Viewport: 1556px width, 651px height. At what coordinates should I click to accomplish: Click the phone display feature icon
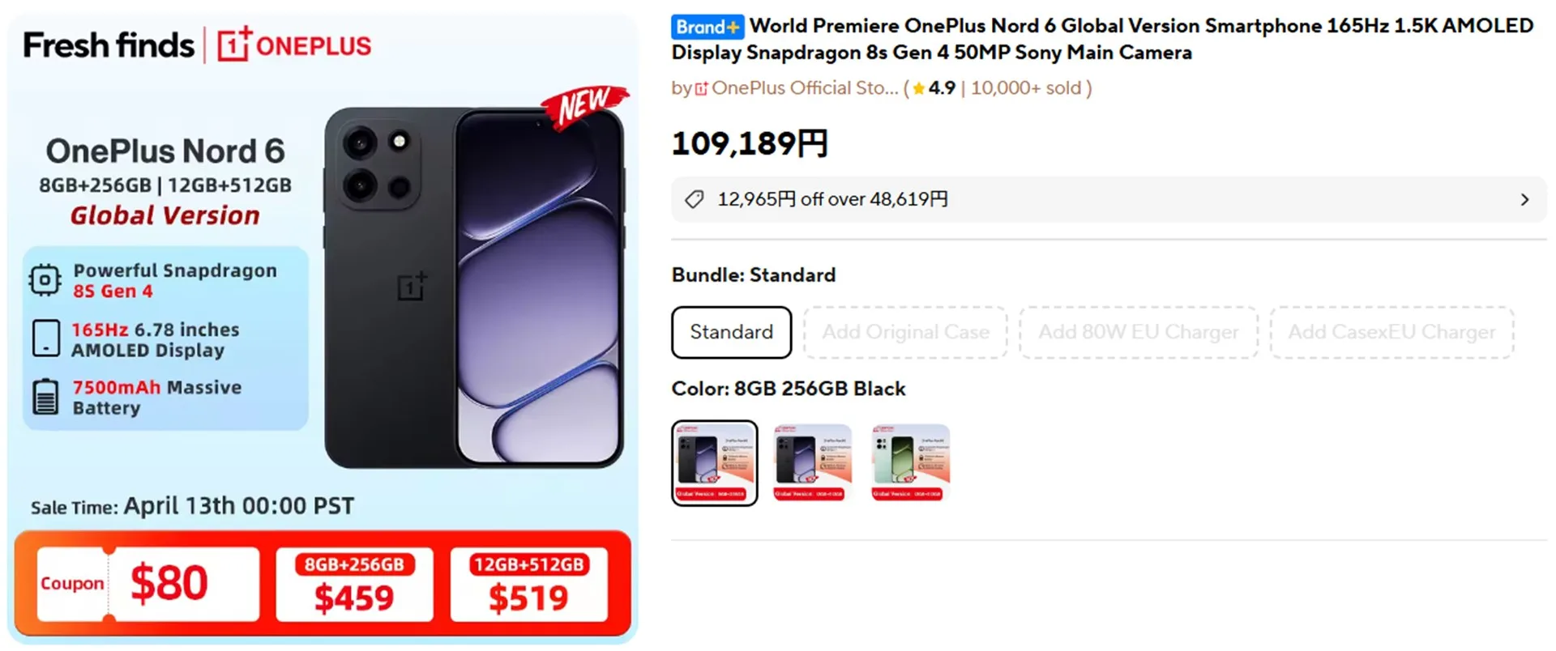click(x=46, y=338)
